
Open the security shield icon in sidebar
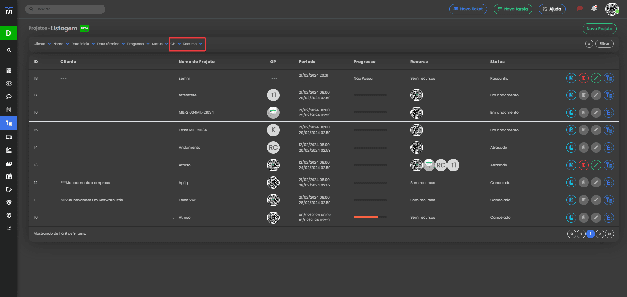tap(9, 215)
